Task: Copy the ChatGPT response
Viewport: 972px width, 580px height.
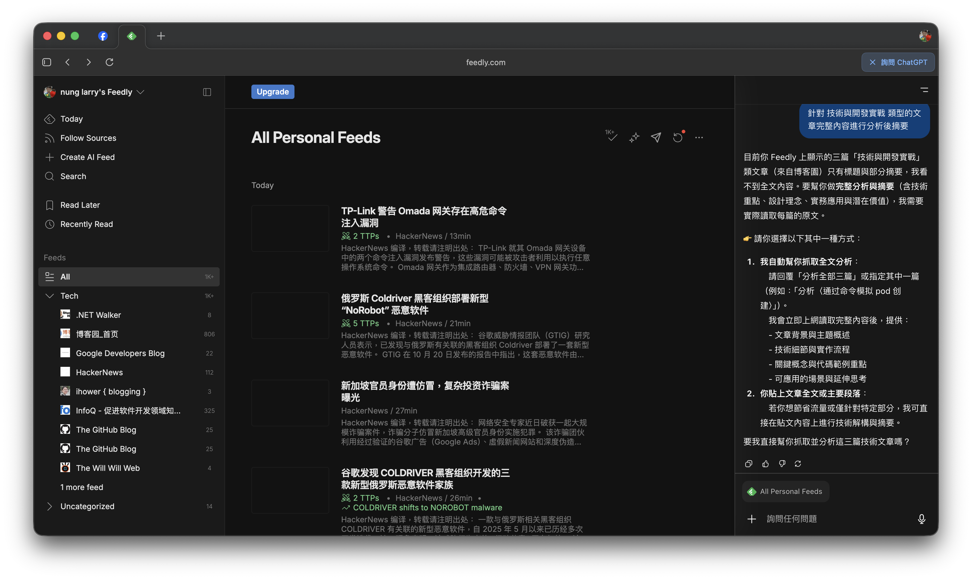Action: tap(749, 463)
